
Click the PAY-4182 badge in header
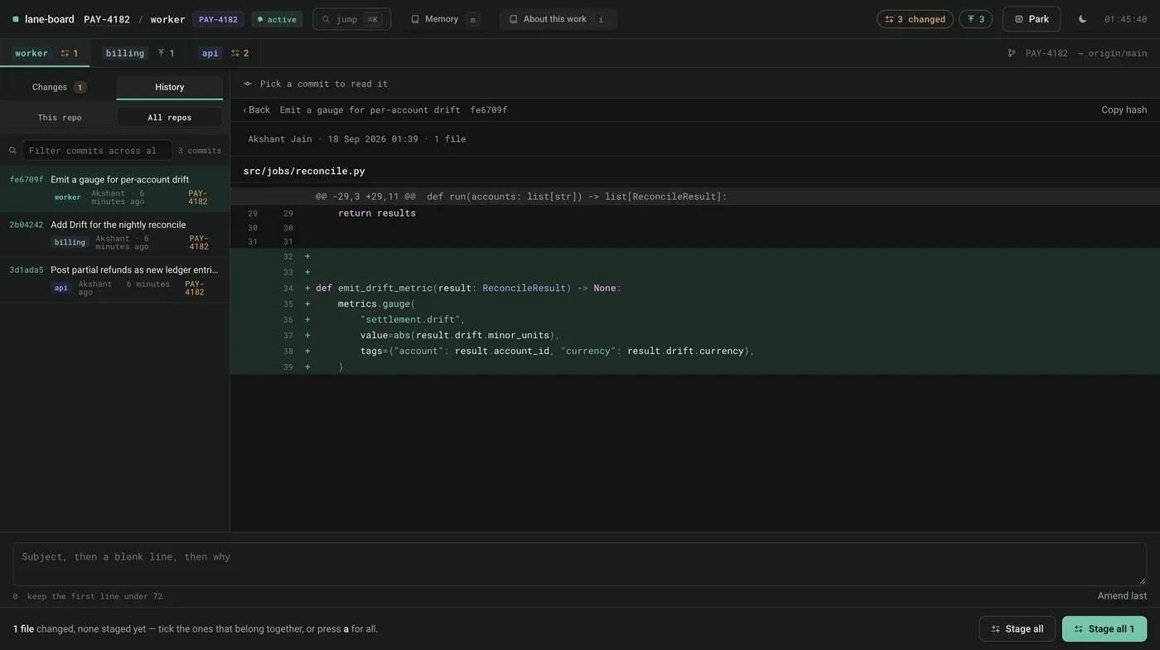pyautogui.click(x=218, y=19)
